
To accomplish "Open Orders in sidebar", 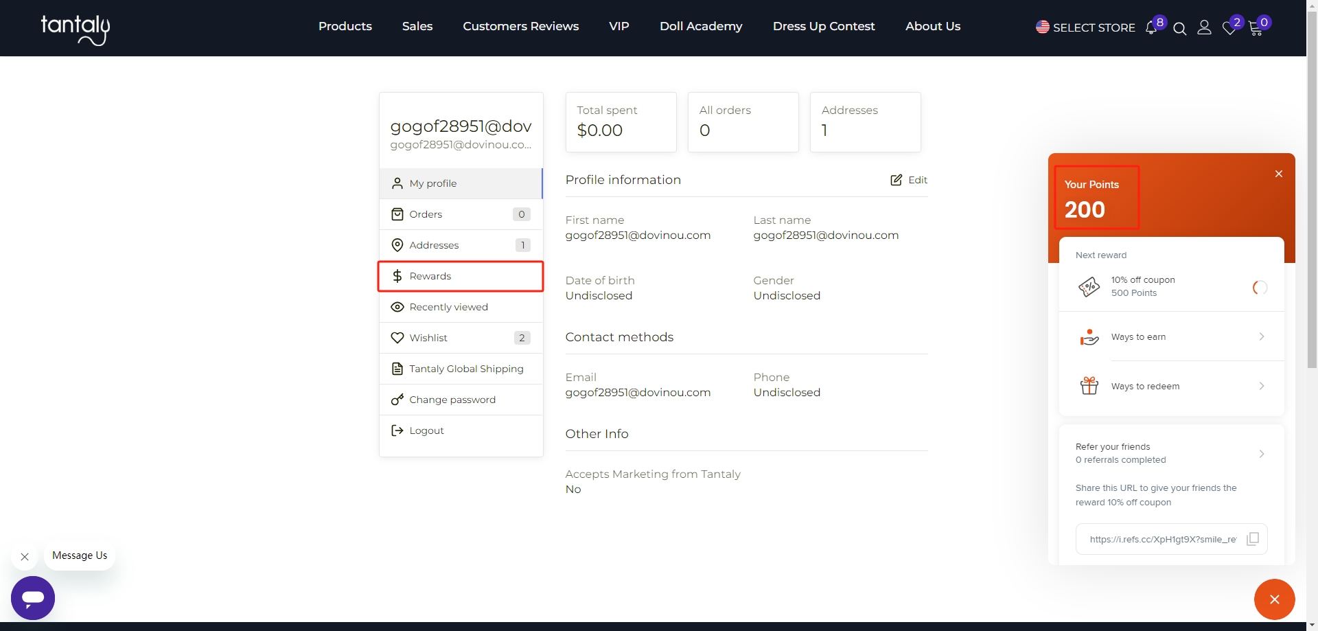I will tap(461, 214).
